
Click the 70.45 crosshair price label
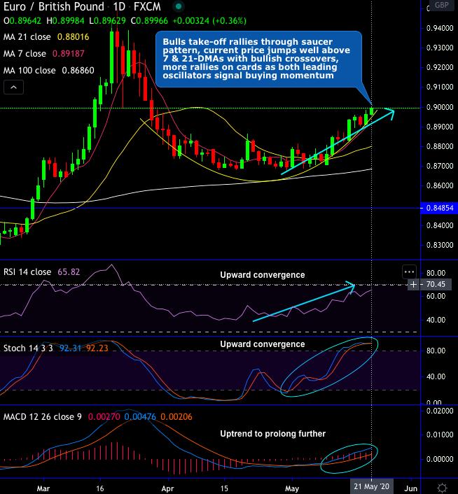[x=436, y=285]
